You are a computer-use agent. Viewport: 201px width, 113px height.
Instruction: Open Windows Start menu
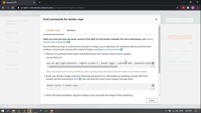(3, 111)
